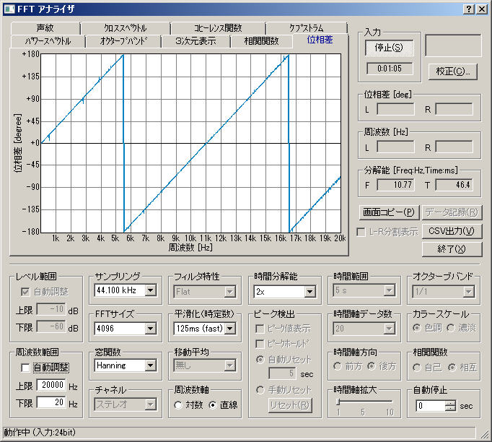Click レベル上限 -10 dB field
492x442 pixels.
52,309
